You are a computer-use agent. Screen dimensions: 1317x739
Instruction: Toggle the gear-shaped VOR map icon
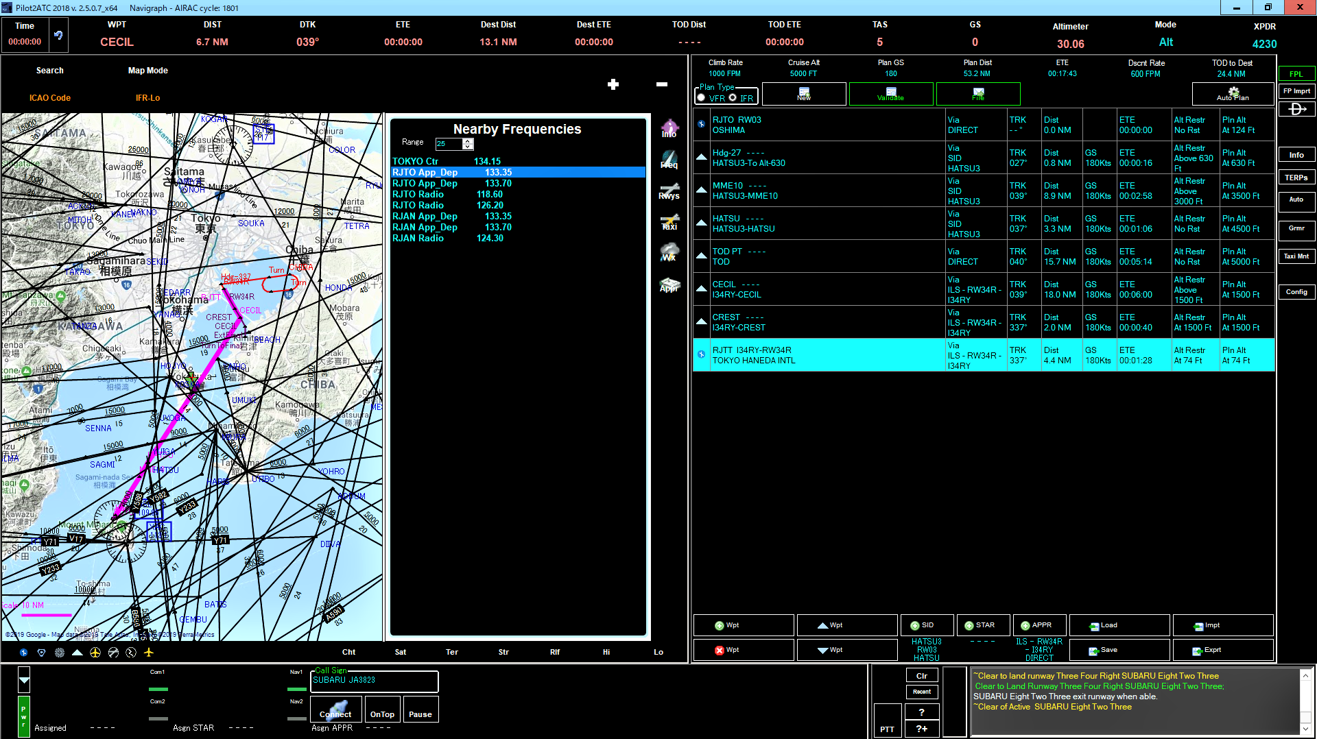60,653
